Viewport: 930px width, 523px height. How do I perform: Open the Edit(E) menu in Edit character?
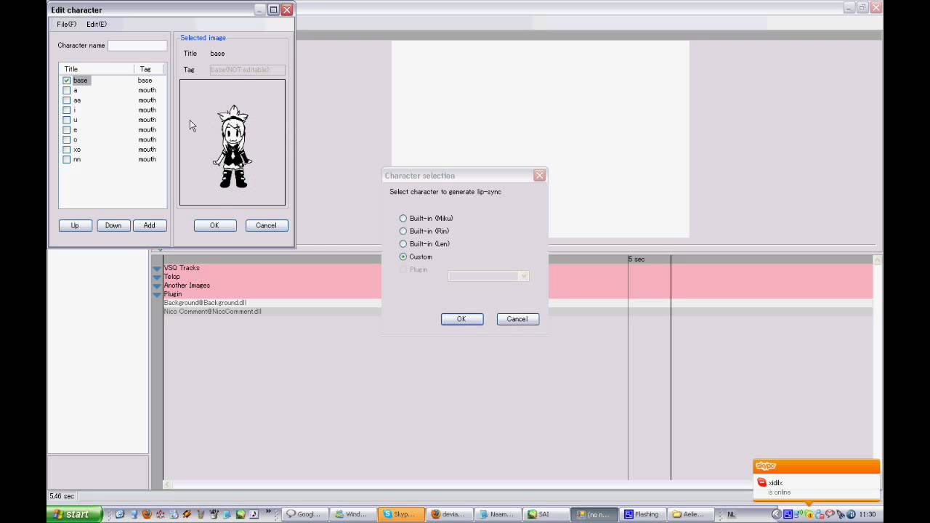97,24
